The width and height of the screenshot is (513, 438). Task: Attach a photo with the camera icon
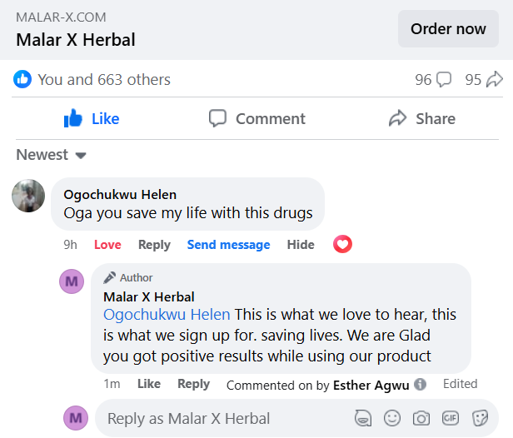point(421,418)
